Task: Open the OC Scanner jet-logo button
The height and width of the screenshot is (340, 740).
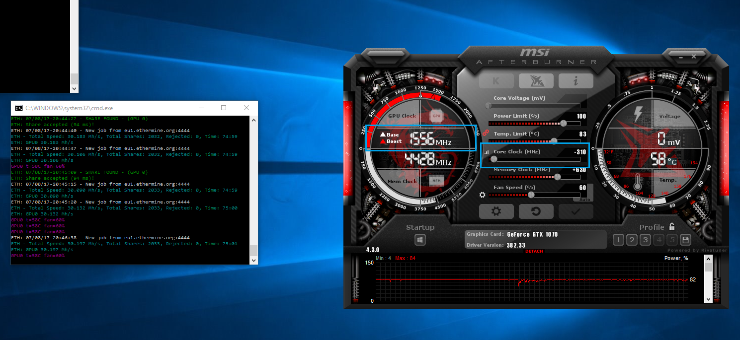Action: (x=536, y=81)
